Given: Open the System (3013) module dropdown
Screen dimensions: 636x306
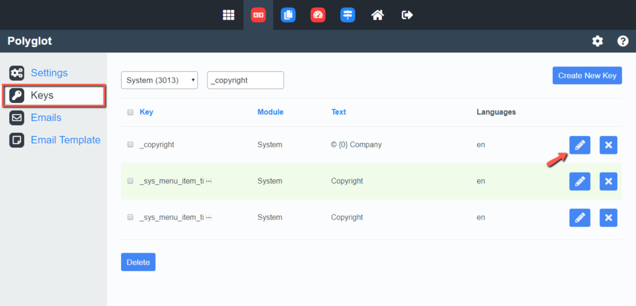Looking at the screenshot, I should 160,80.
